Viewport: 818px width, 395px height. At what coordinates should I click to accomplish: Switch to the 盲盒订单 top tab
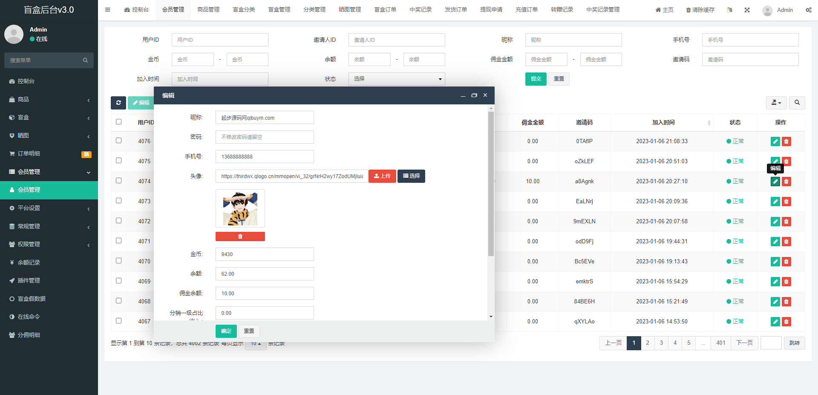point(385,10)
